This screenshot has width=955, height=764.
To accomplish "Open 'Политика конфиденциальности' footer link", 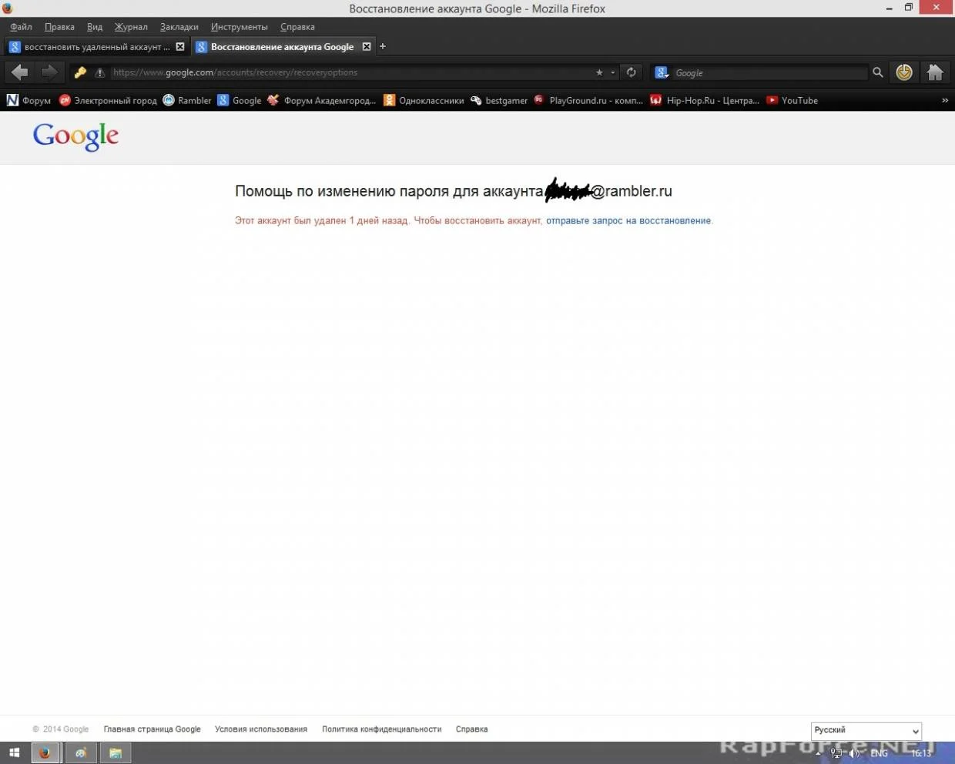I will 382,729.
